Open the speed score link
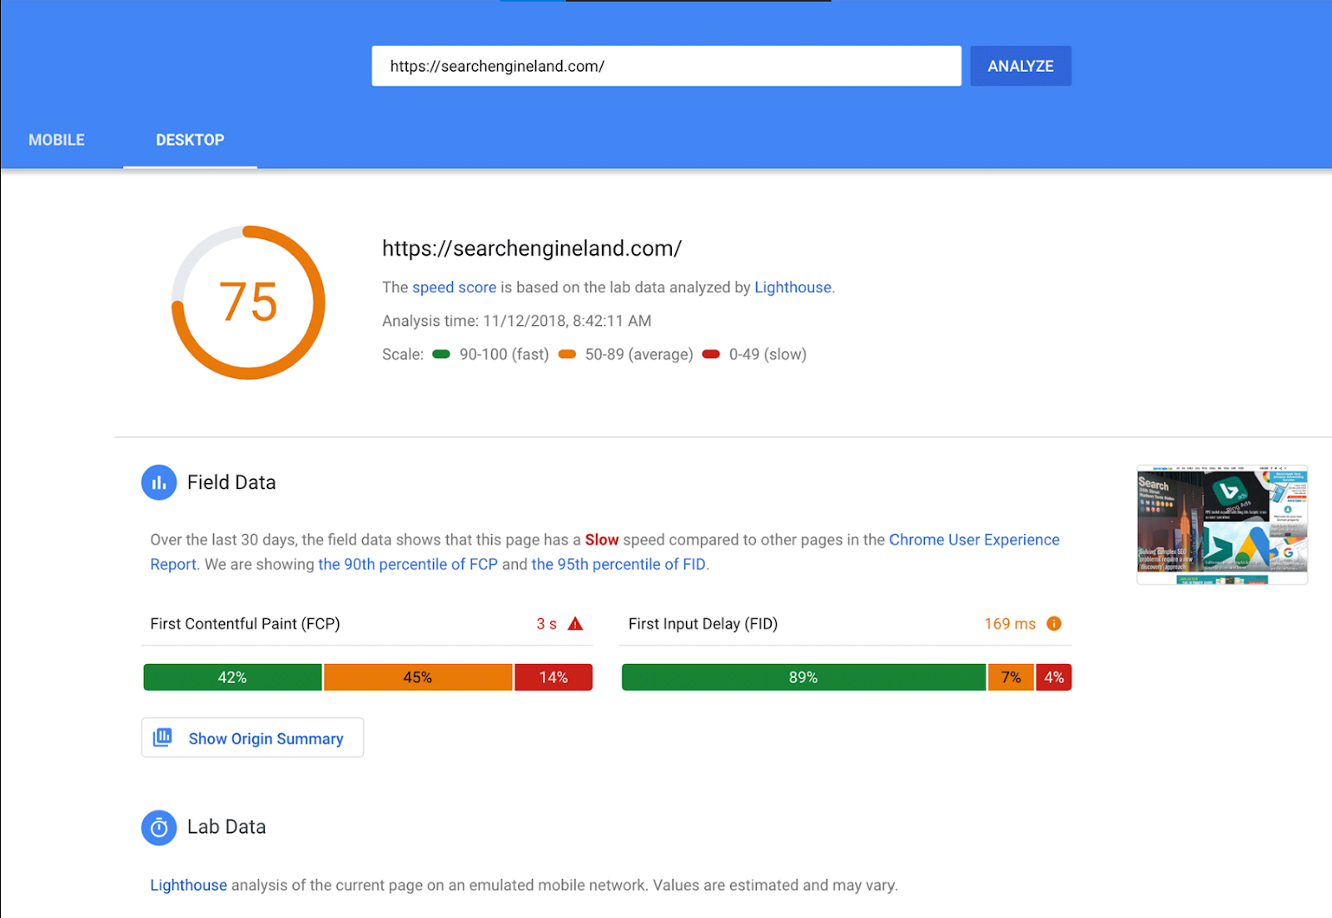Screen dimensions: 1332x918 [454, 287]
